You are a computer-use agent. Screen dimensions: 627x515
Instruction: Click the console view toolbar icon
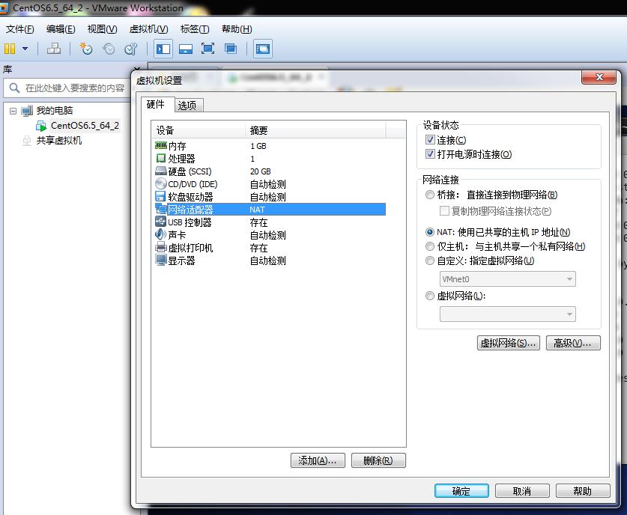pyautogui.click(x=263, y=49)
